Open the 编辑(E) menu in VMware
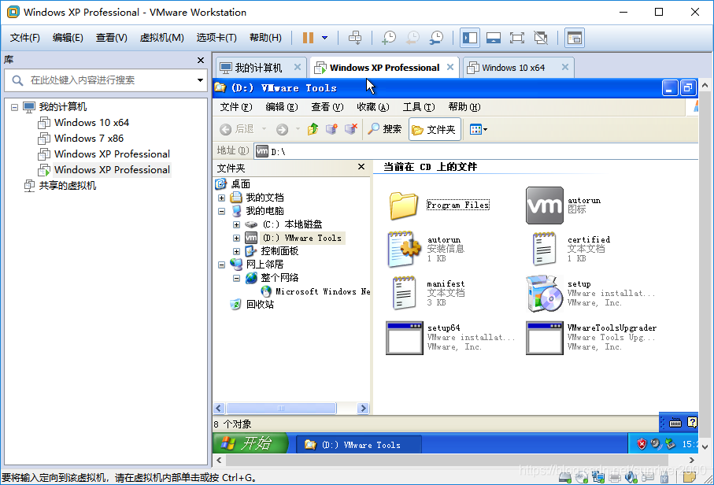 (x=68, y=38)
